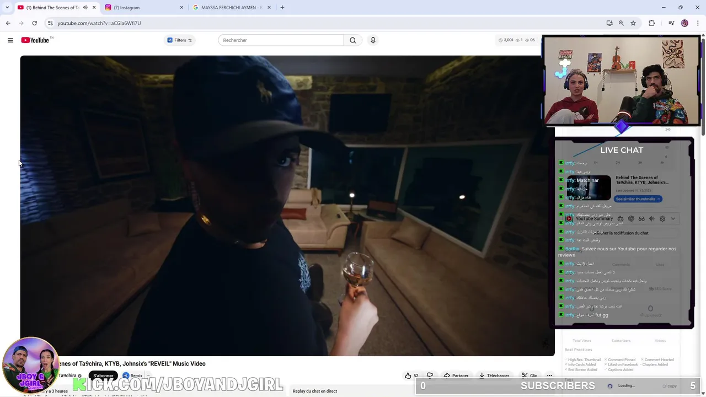The width and height of the screenshot is (706, 397).
Task: Open the YouTube hamburger guide menu
Action: [10, 40]
